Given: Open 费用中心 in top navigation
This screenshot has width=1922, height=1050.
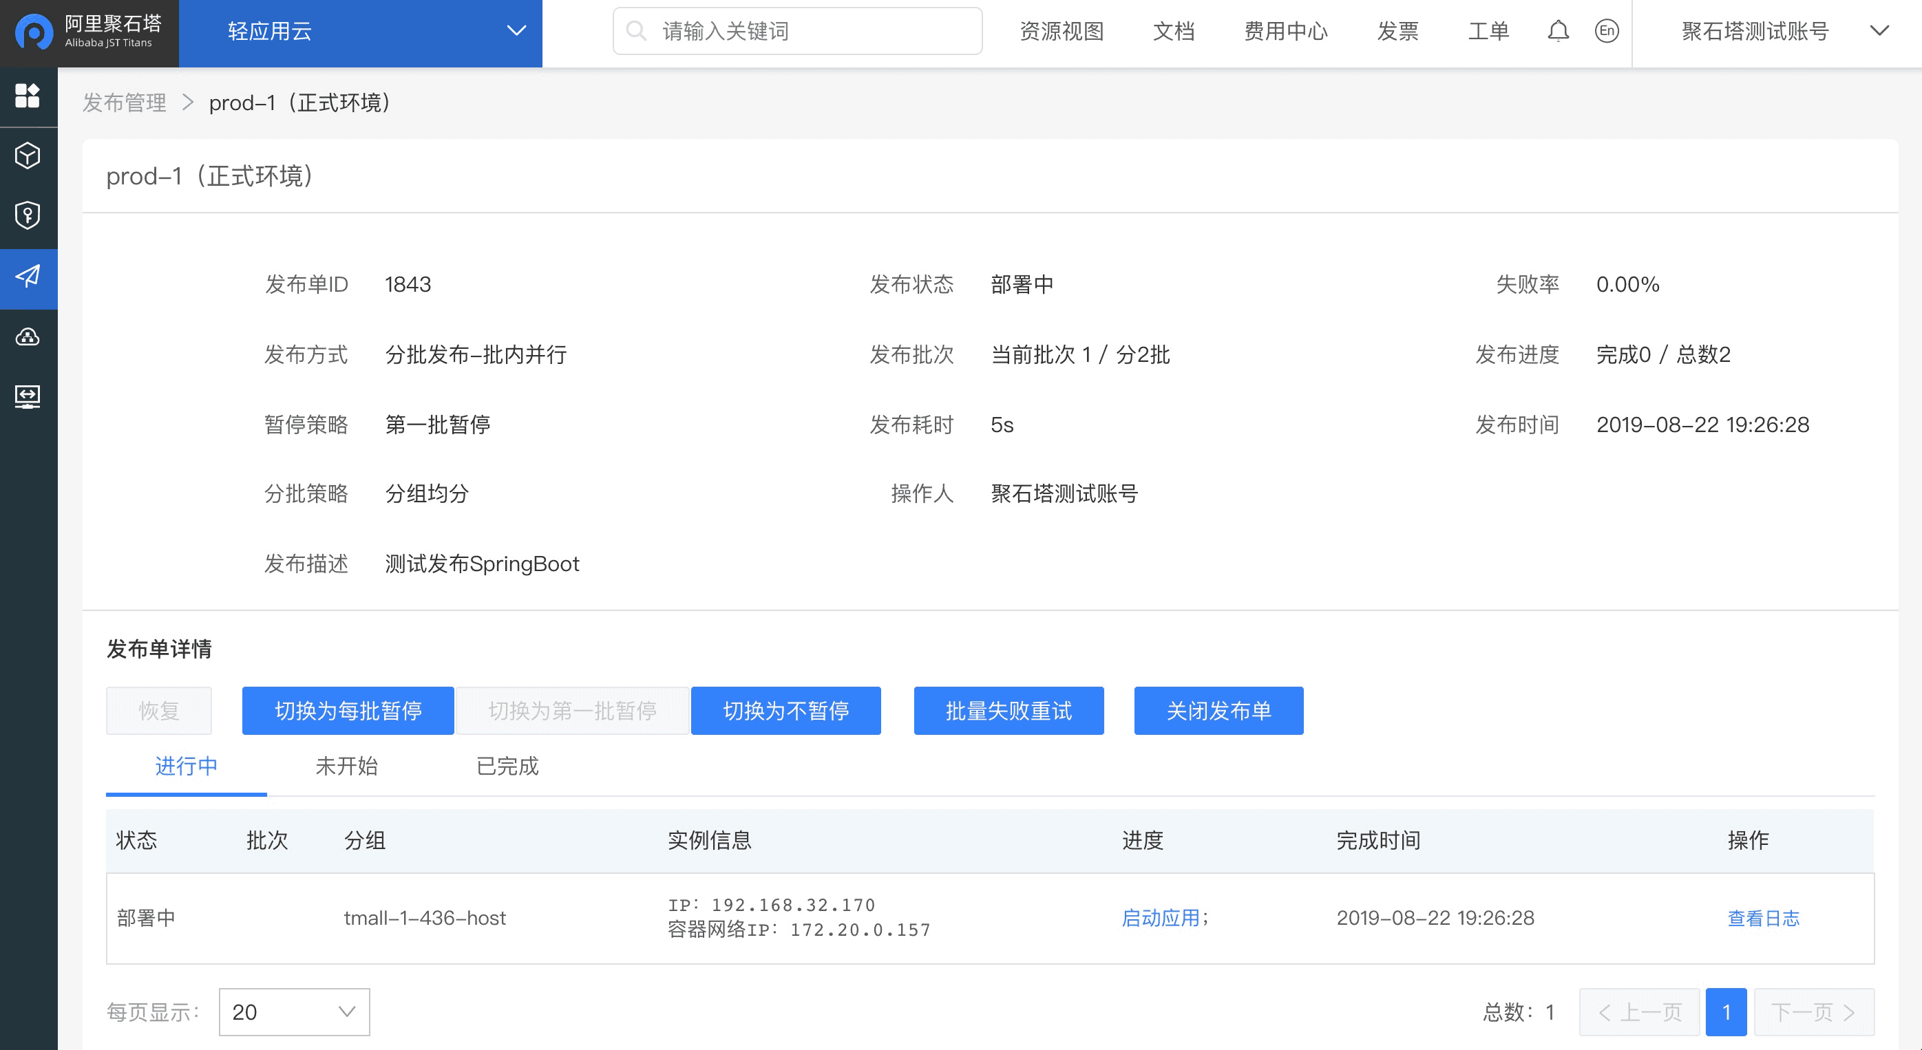Looking at the screenshot, I should [x=1285, y=32].
